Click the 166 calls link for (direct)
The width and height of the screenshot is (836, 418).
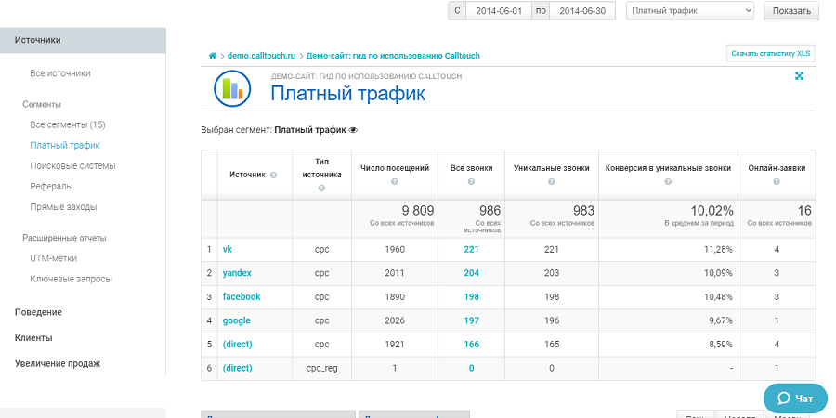471,345
